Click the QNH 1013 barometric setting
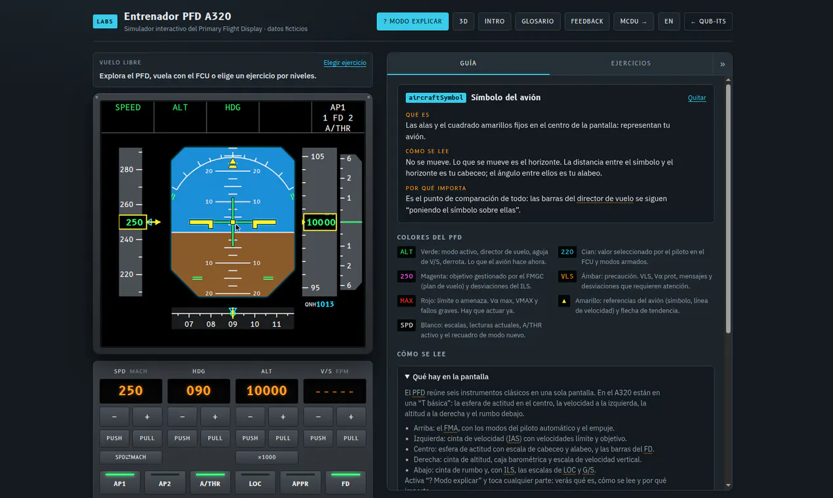The width and height of the screenshot is (833, 498). 319,304
